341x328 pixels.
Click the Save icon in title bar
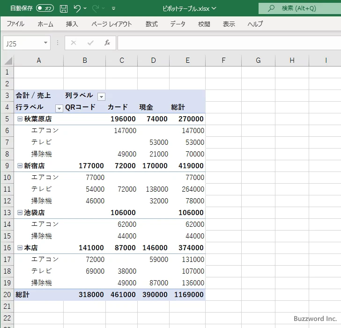point(64,8)
